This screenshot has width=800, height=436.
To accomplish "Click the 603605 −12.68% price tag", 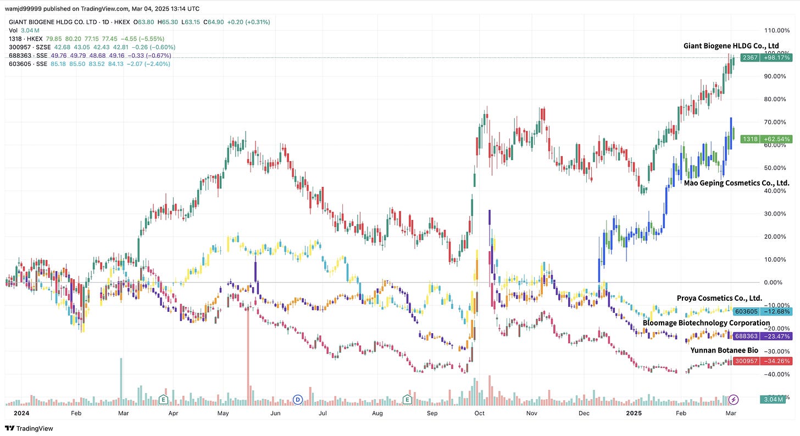I will [762, 311].
